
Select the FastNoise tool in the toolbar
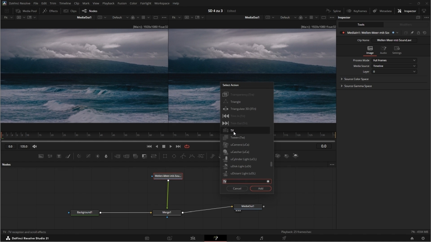coord(50,156)
